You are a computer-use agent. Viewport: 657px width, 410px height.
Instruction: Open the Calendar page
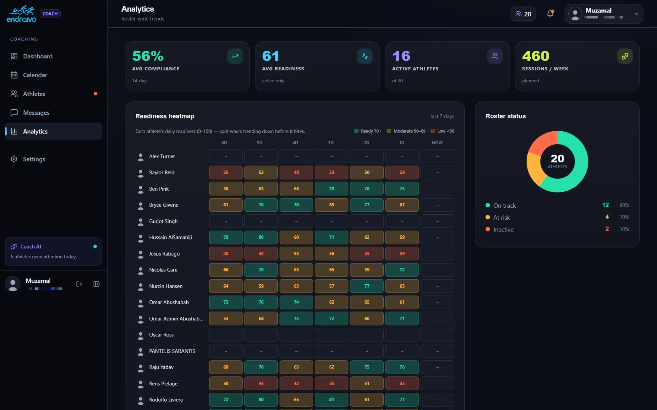point(54,75)
